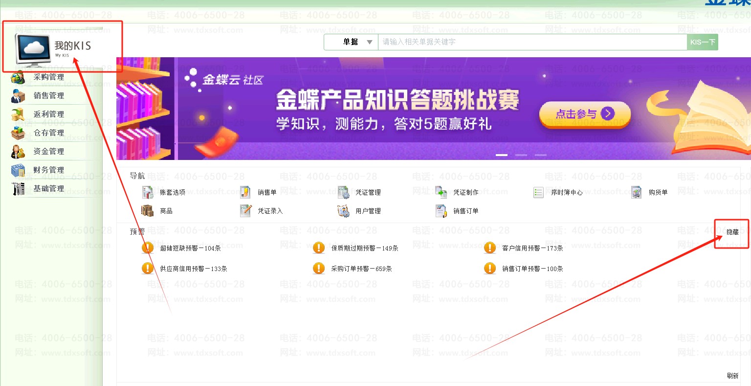Image resolution: width=751 pixels, height=386 pixels.
Task: Click the 购货单 label
Action: click(x=658, y=193)
